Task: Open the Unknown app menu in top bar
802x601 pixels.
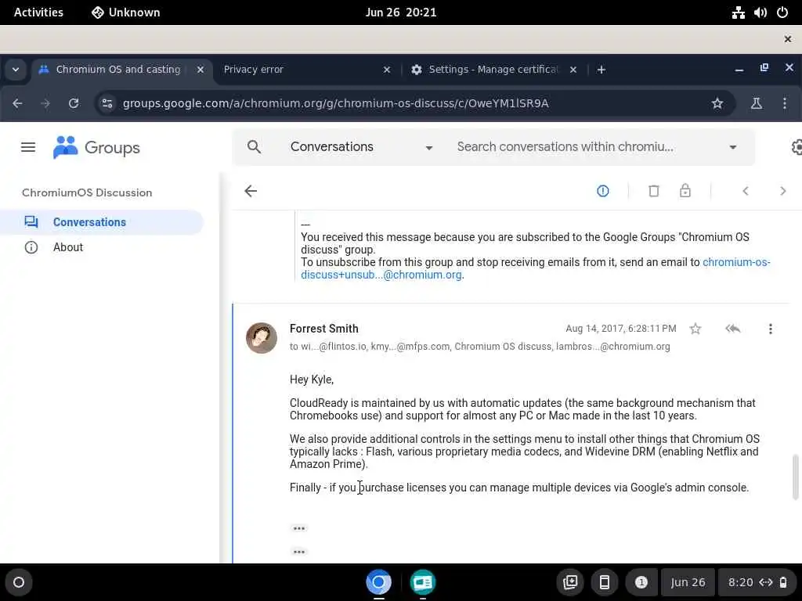Action: point(126,13)
